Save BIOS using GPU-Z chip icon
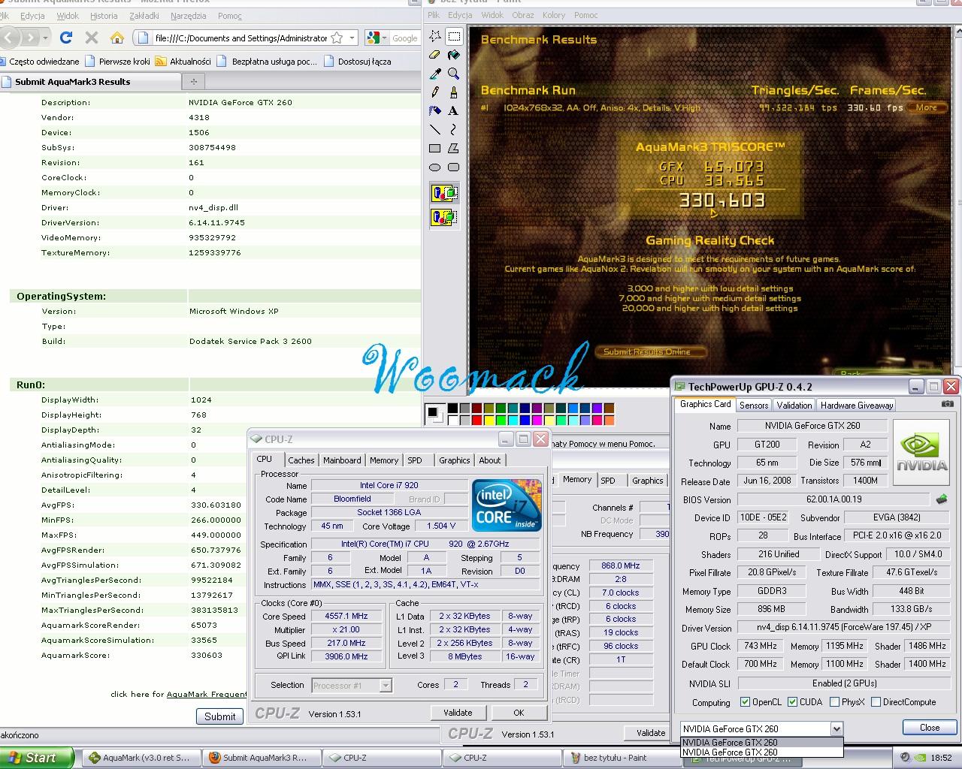962x769 pixels. [x=942, y=499]
